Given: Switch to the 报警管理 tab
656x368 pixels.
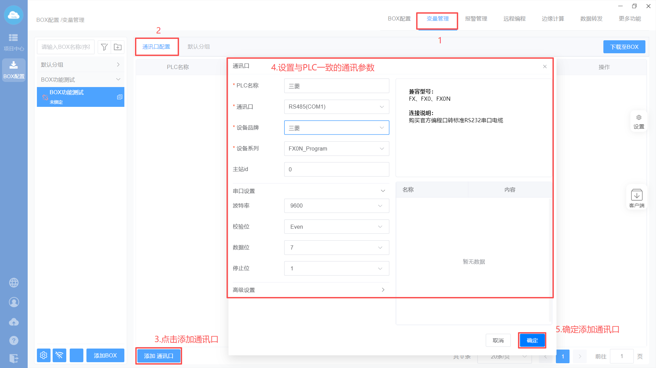Looking at the screenshot, I should tap(476, 19).
